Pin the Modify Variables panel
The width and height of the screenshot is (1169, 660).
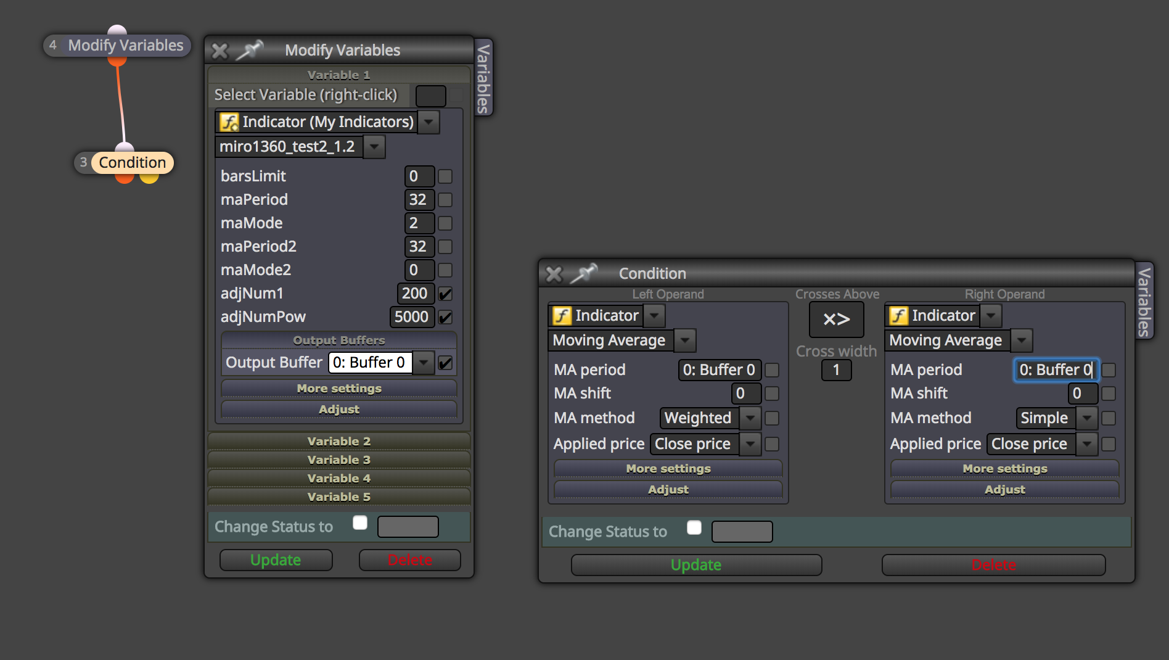(x=250, y=50)
